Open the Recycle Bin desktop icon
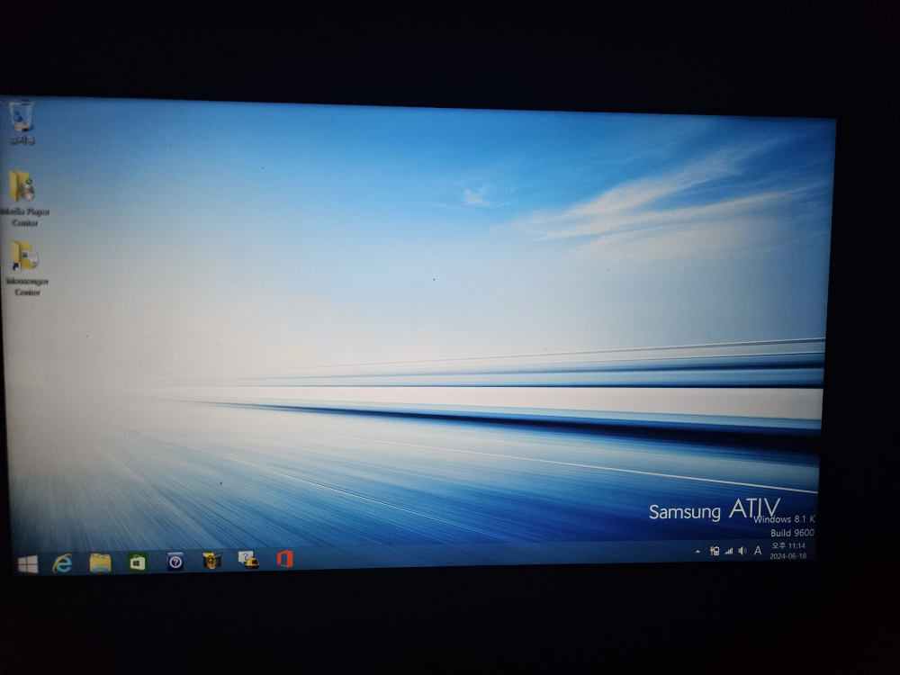The image size is (900, 675). click(22, 122)
